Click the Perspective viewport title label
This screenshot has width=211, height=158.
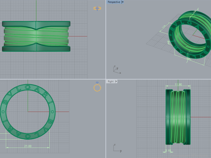[114, 2]
